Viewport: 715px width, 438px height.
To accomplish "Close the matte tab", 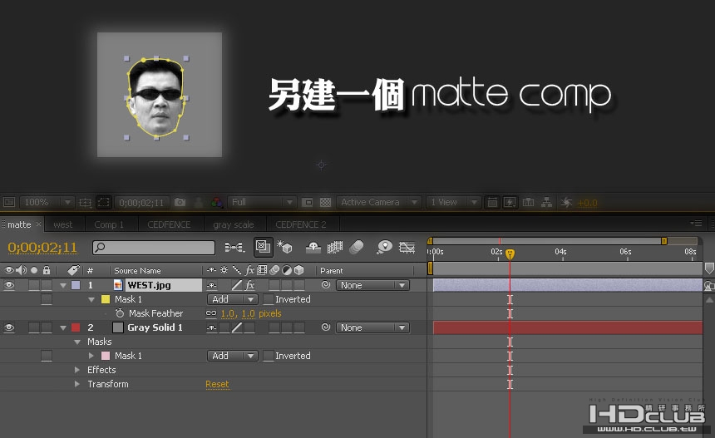I will point(38,224).
